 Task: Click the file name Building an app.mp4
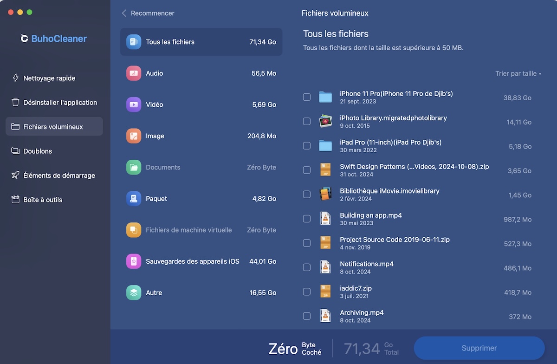click(371, 215)
